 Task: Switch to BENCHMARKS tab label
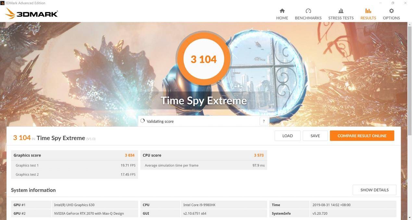tap(308, 18)
